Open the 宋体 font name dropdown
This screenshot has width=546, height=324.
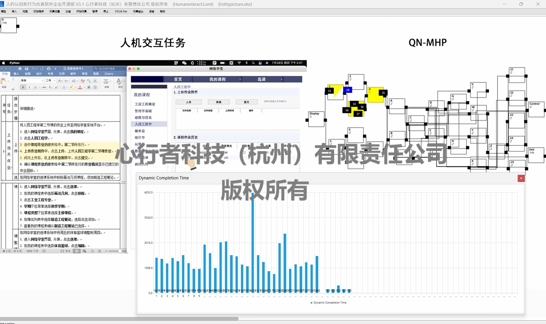coord(32,80)
